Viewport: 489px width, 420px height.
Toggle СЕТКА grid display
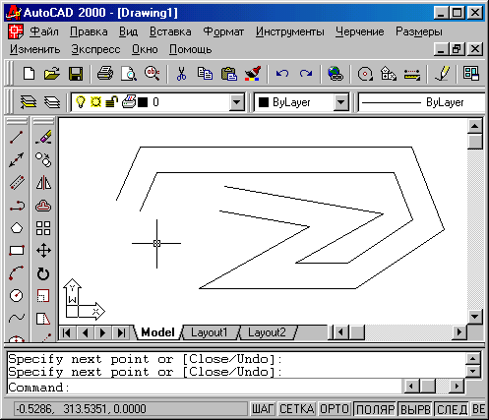coord(296,409)
